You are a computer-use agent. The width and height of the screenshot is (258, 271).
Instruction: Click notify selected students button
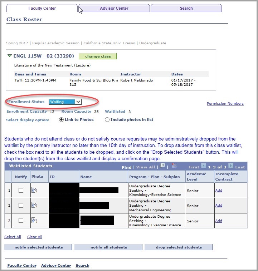(x=38, y=247)
